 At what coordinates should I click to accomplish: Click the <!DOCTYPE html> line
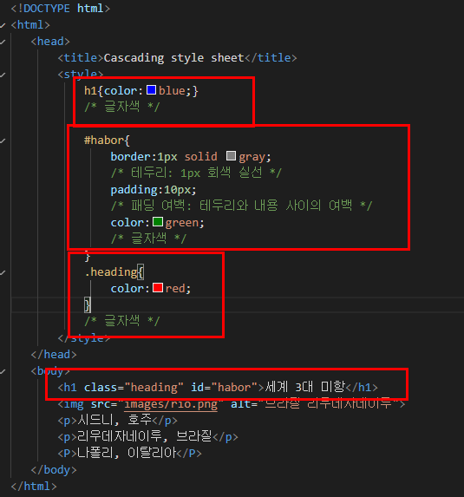coord(60,9)
